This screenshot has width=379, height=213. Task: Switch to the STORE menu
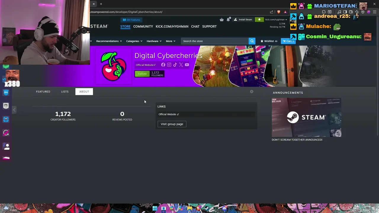pyautogui.click(x=125, y=26)
